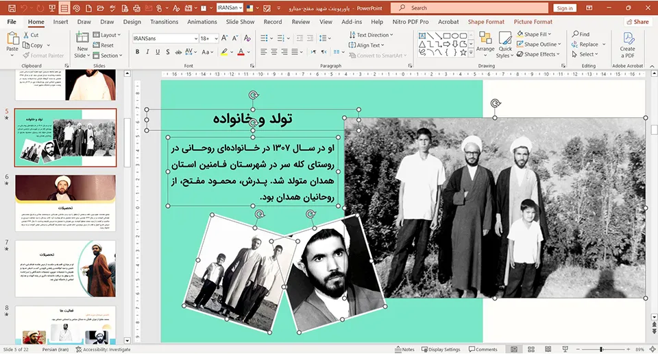Start presentation from beginning icon in title bar
The height and width of the screenshot is (354, 658).
53,8
